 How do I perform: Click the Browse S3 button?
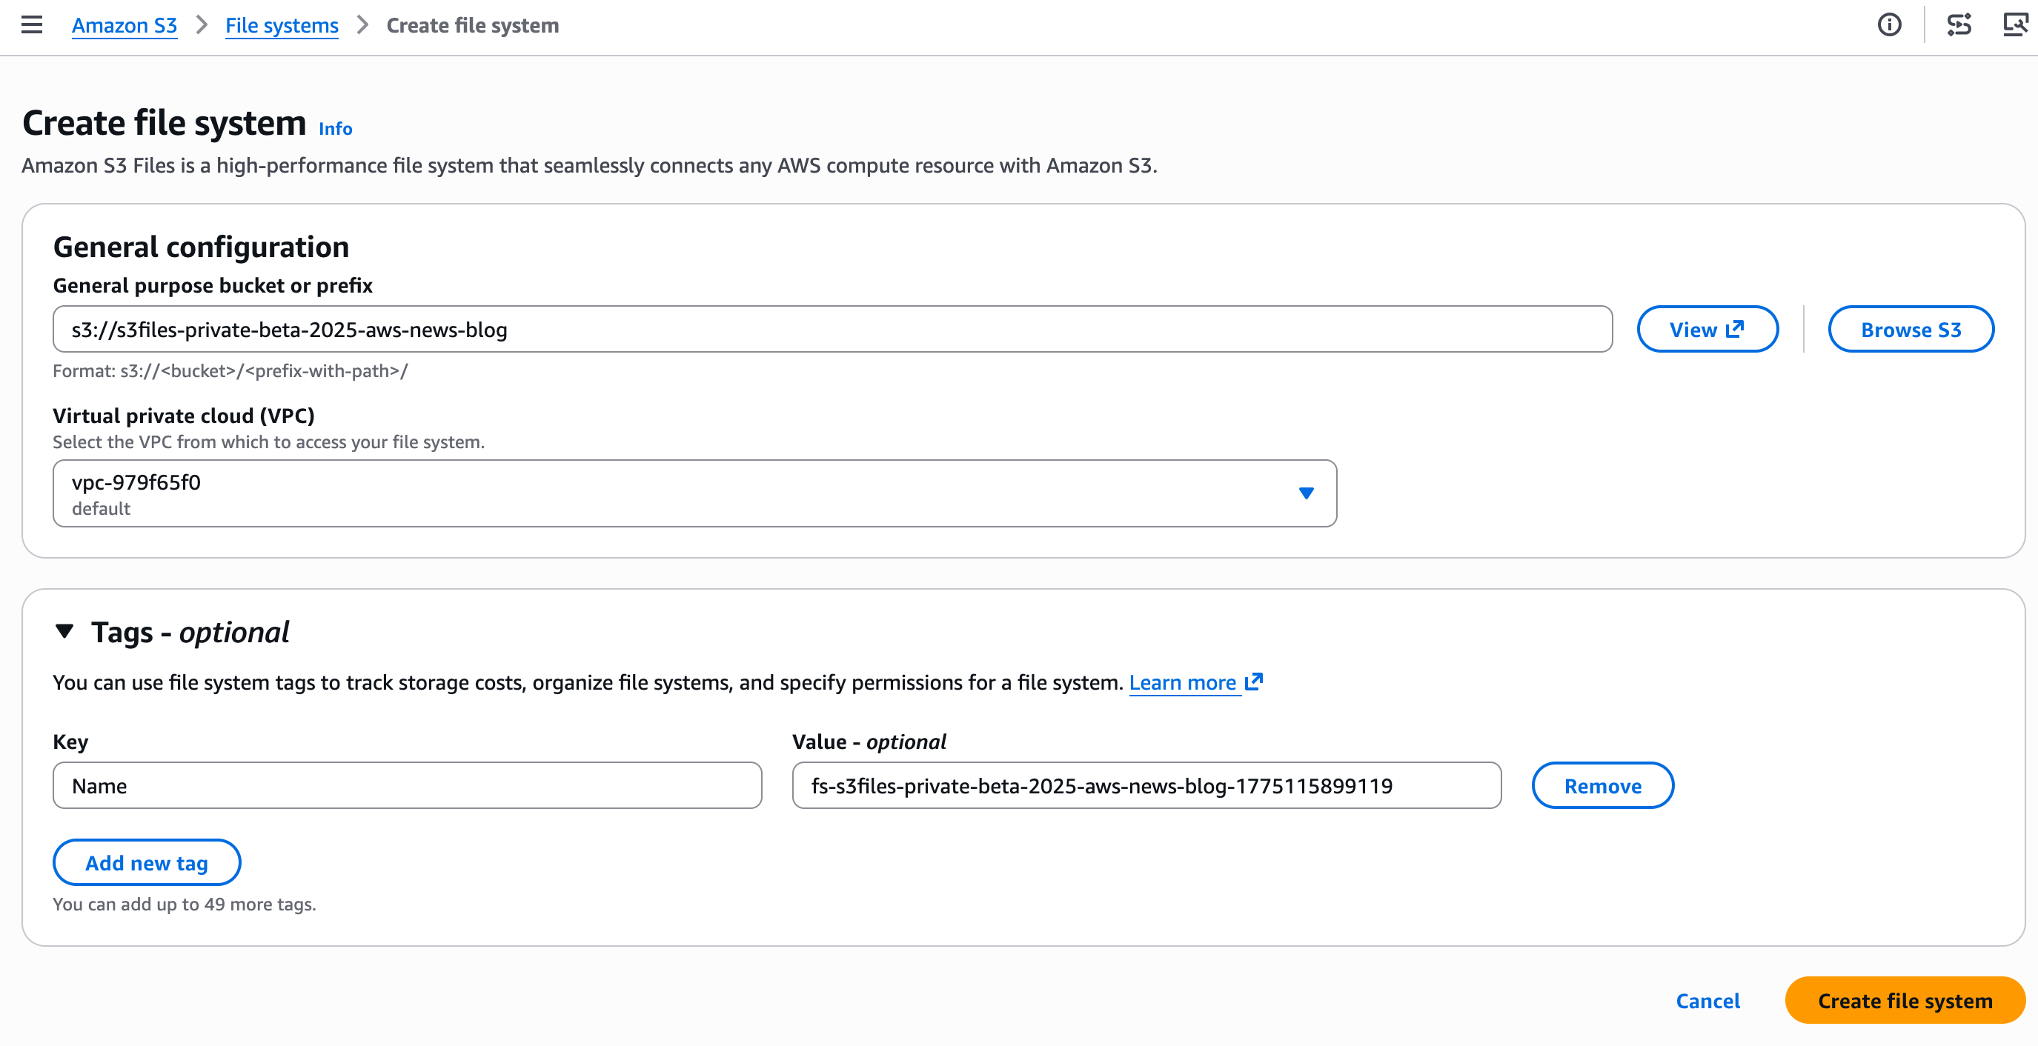(x=1910, y=329)
